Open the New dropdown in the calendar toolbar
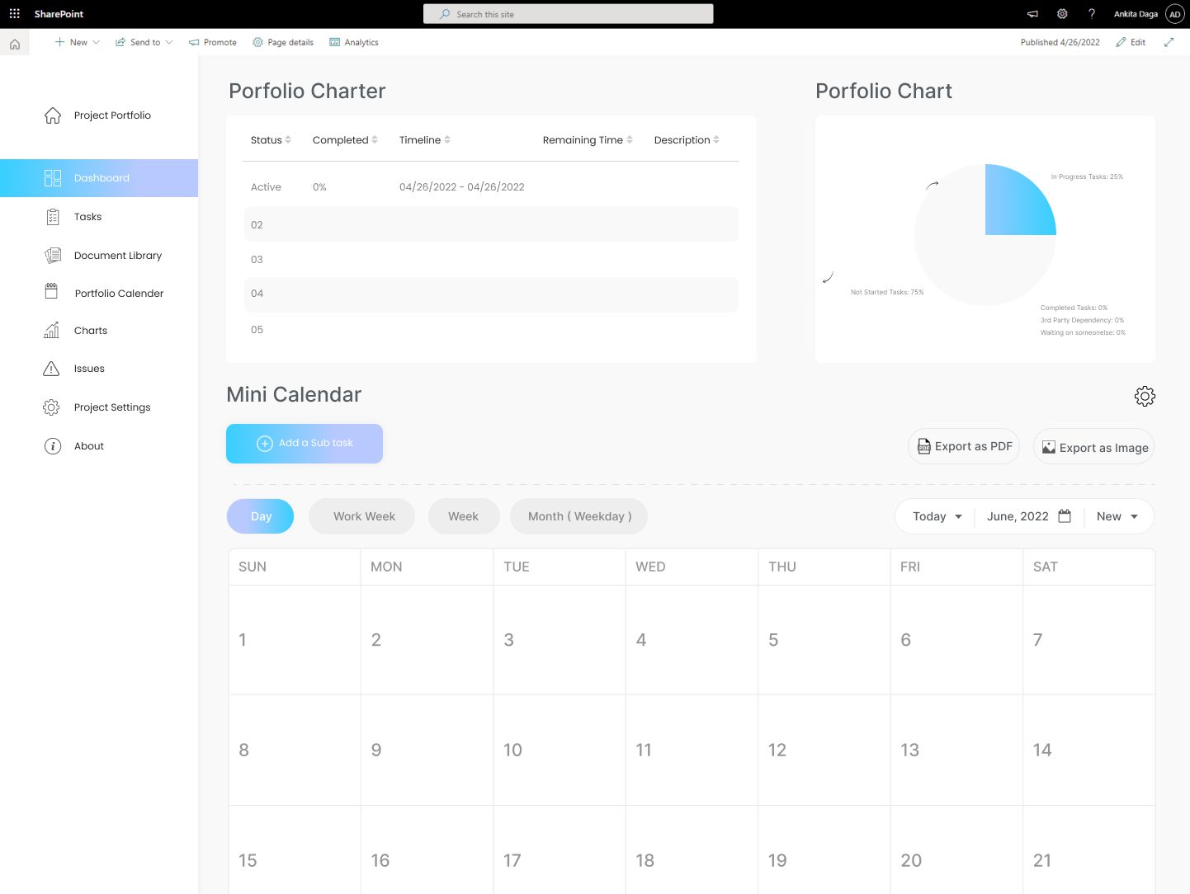This screenshot has height=894, width=1190. coord(1117,516)
